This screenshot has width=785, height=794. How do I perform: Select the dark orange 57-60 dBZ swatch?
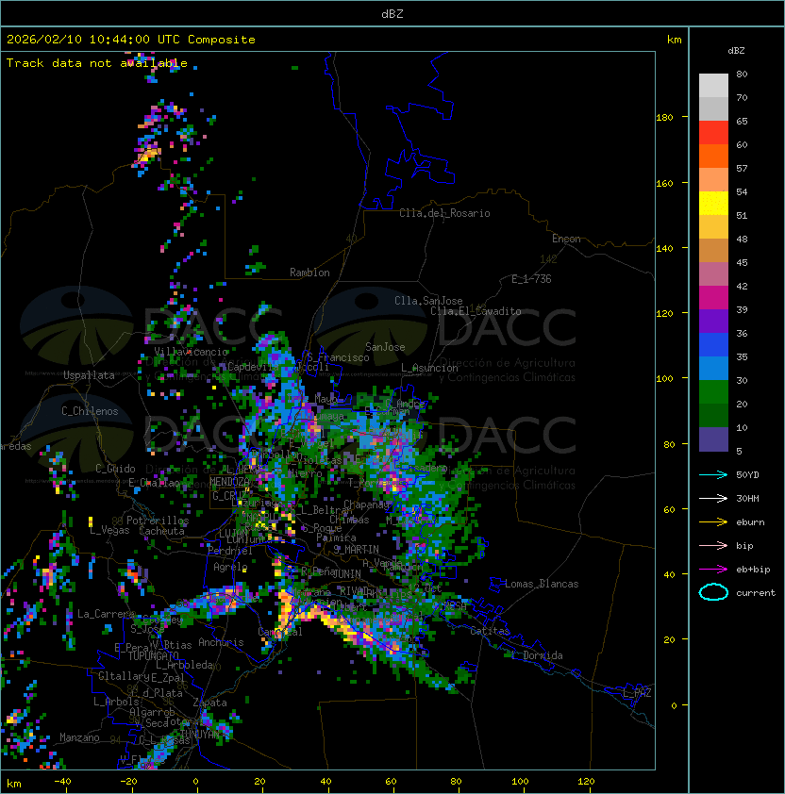(713, 156)
